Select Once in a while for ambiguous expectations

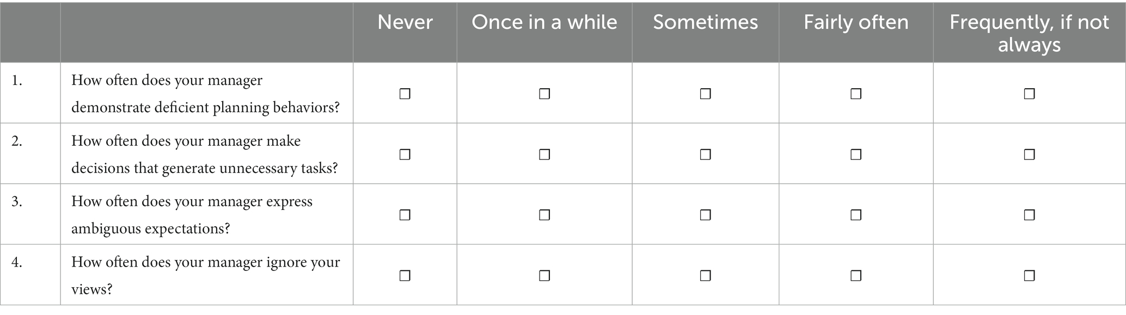544,215
